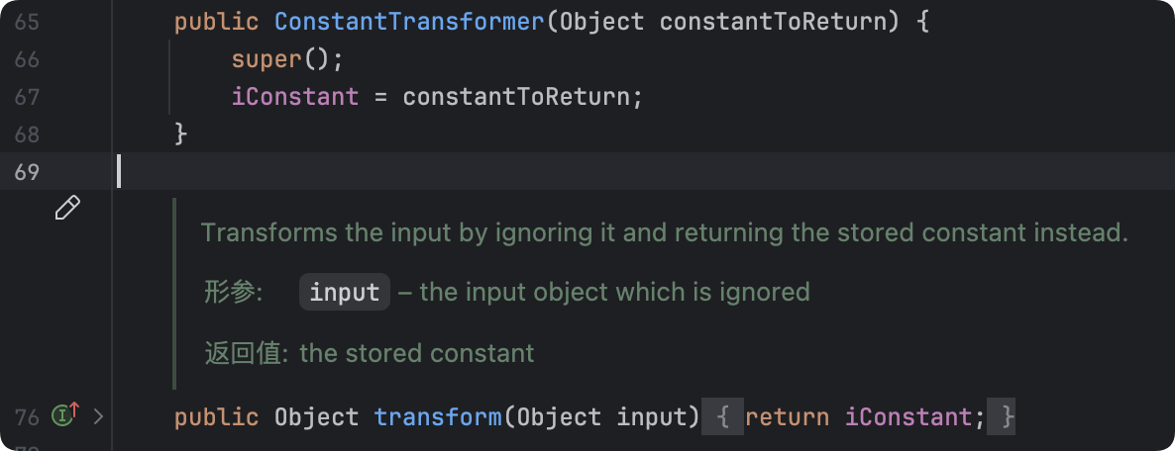
Task: Click the rendered description starting "Transforms the input"
Action: [x=664, y=233]
